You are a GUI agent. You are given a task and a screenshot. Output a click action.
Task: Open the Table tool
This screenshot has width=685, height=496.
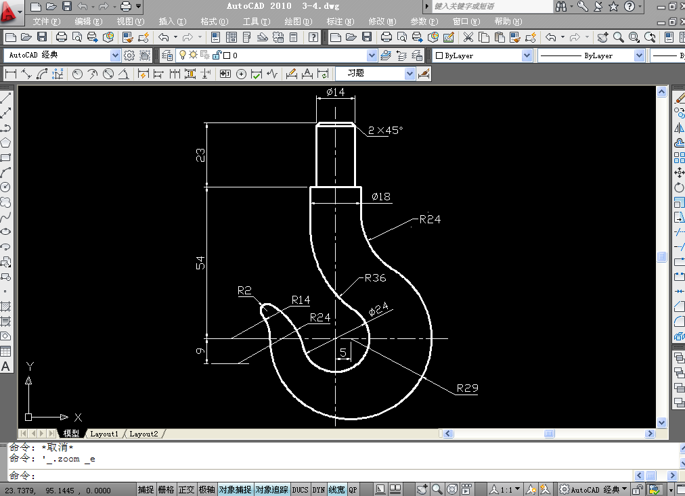click(5, 351)
